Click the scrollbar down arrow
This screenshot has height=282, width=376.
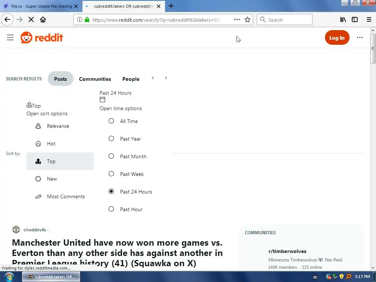coord(373,268)
